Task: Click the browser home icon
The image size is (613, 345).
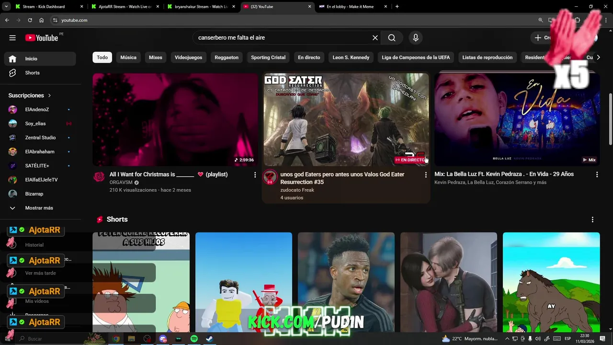Action: [x=42, y=20]
